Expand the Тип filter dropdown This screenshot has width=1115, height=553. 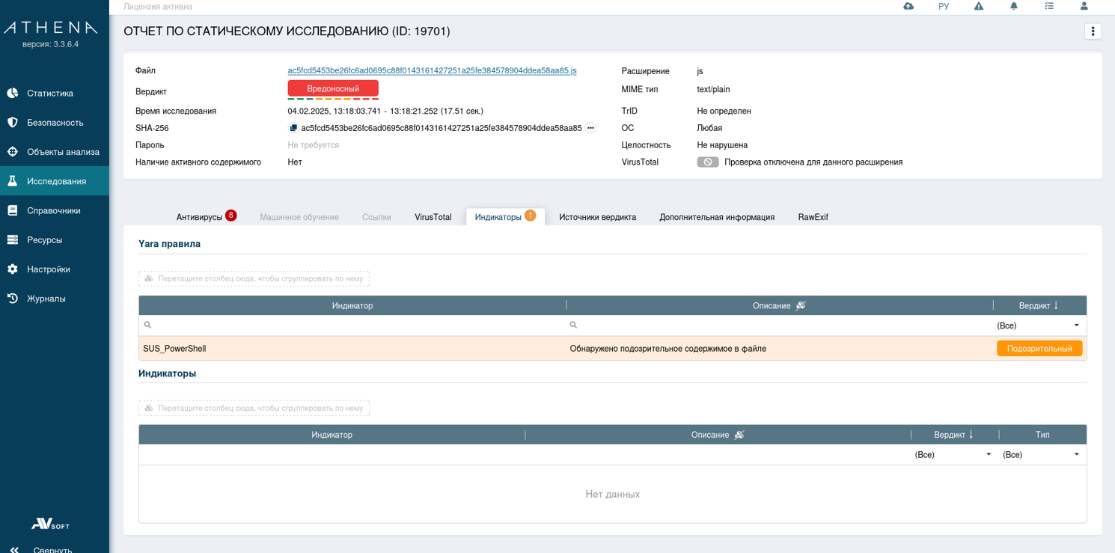pos(1076,455)
